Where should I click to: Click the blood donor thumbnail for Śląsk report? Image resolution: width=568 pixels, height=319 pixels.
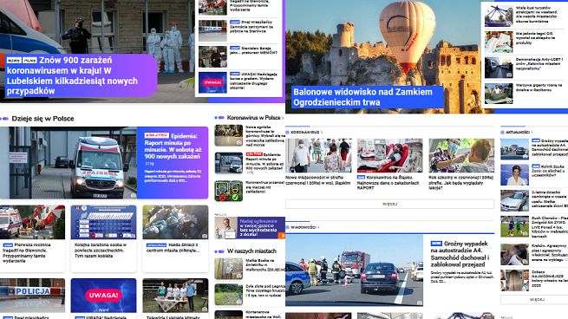point(389,155)
